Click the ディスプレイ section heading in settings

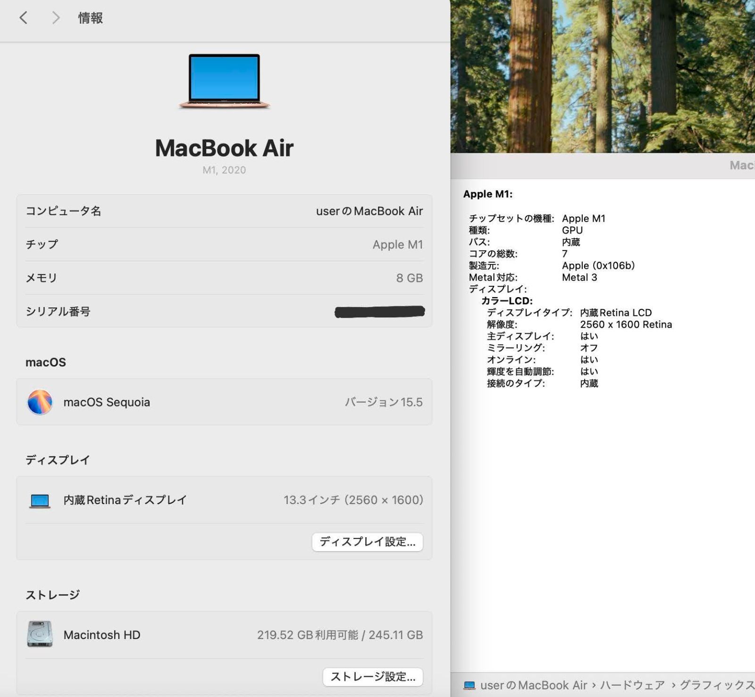coord(58,460)
